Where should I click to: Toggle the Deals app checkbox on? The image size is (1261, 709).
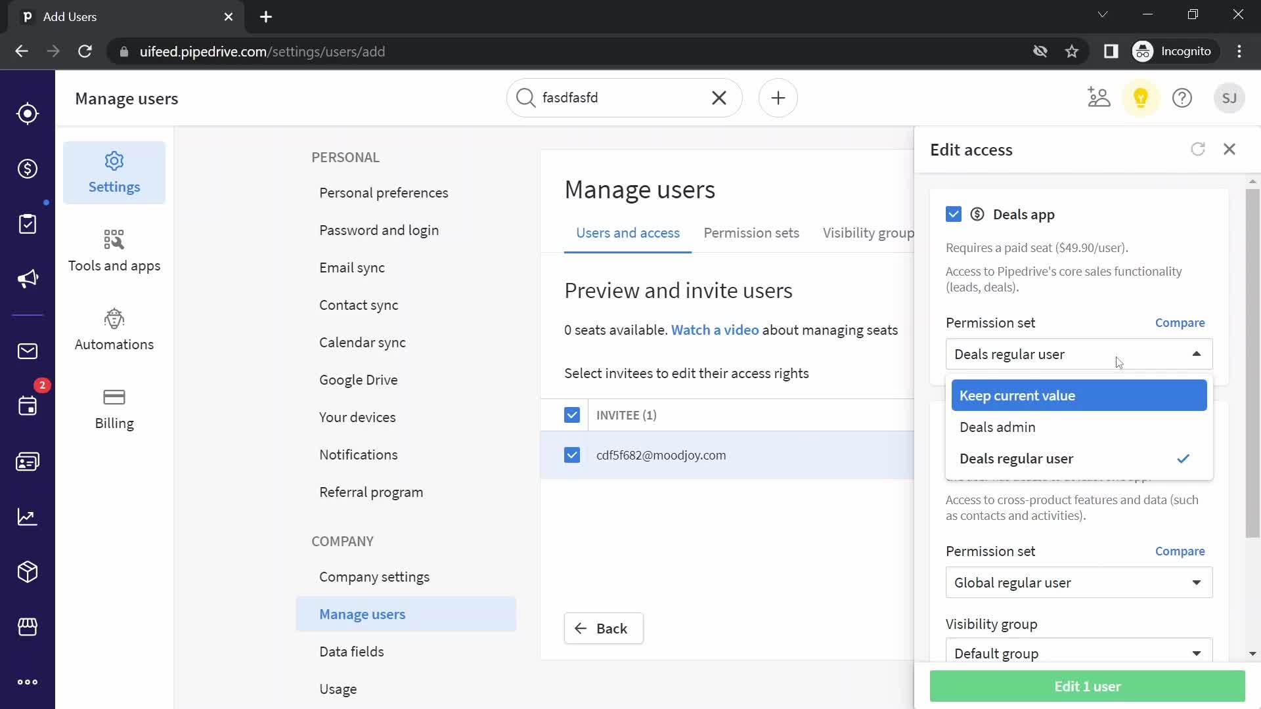point(953,215)
